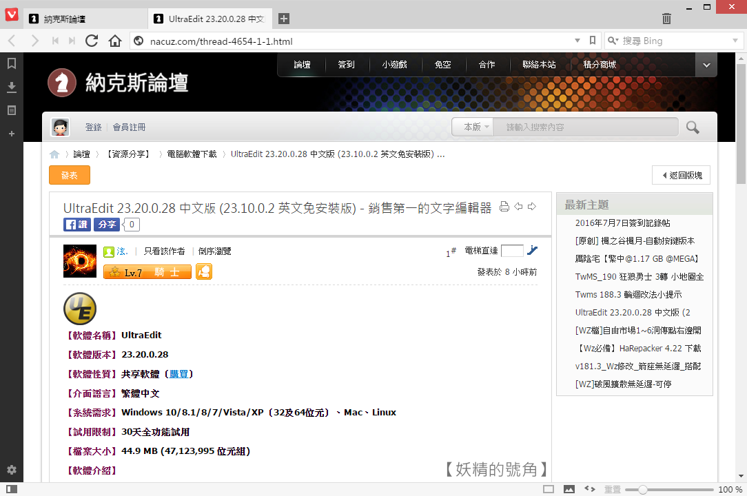Open the closed tabs trash icon
The width and height of the screenshot is (747, 496).
pyautogui.click(x=666, y=19)
